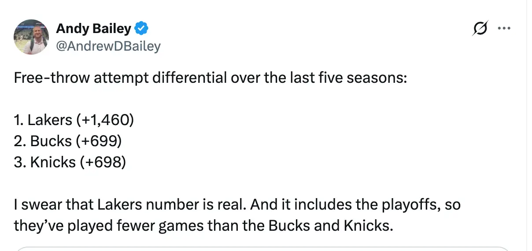This screenshot has height=251, width=532.
Task: Click the blue verified checkmark badge
Action: click(141, 29)
